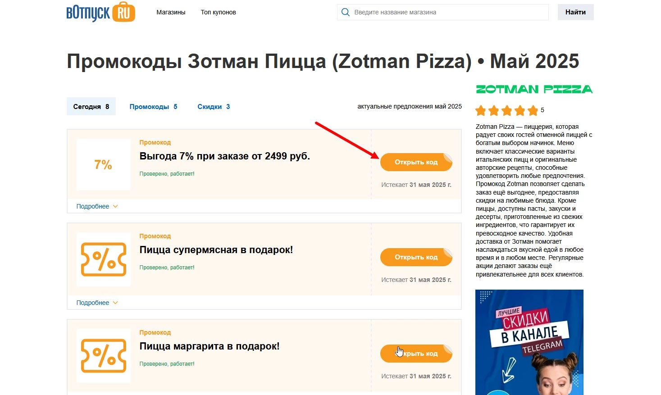Screen dimensions: 661x395
Task: Click the search magnifier icon
Action: click(345, 12)
